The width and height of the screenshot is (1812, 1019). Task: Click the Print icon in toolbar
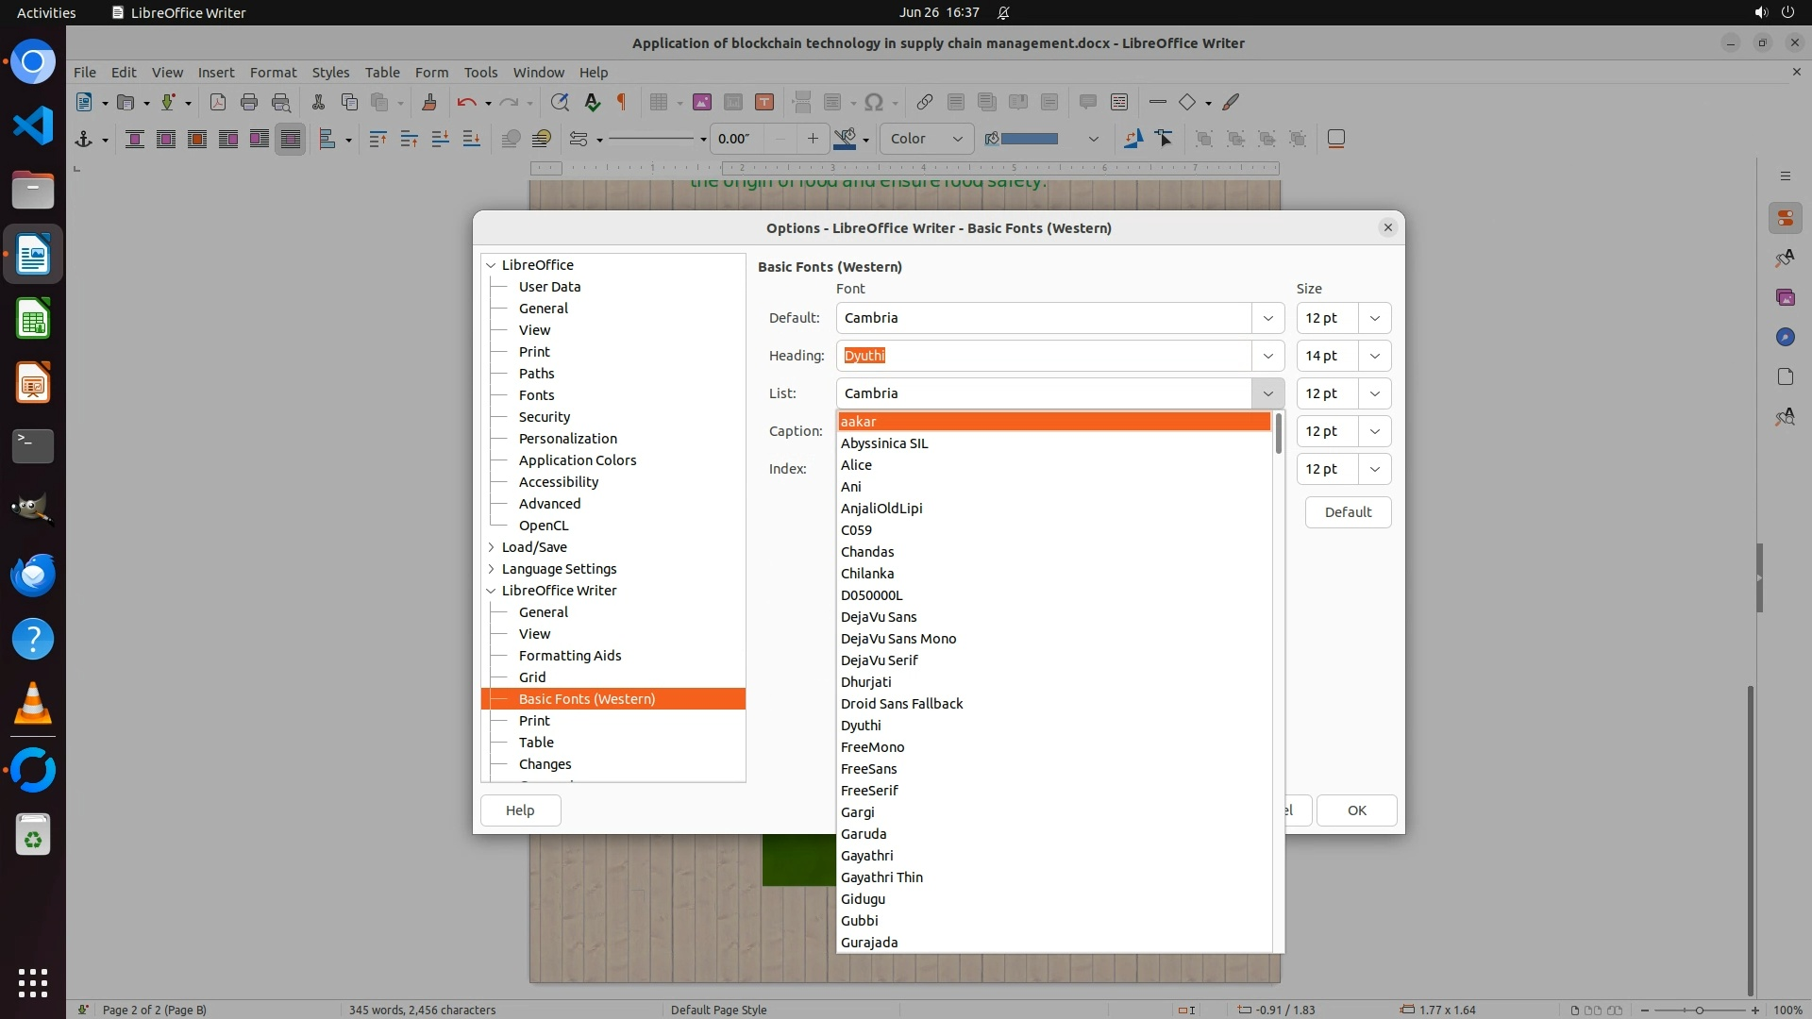point(249,102)
